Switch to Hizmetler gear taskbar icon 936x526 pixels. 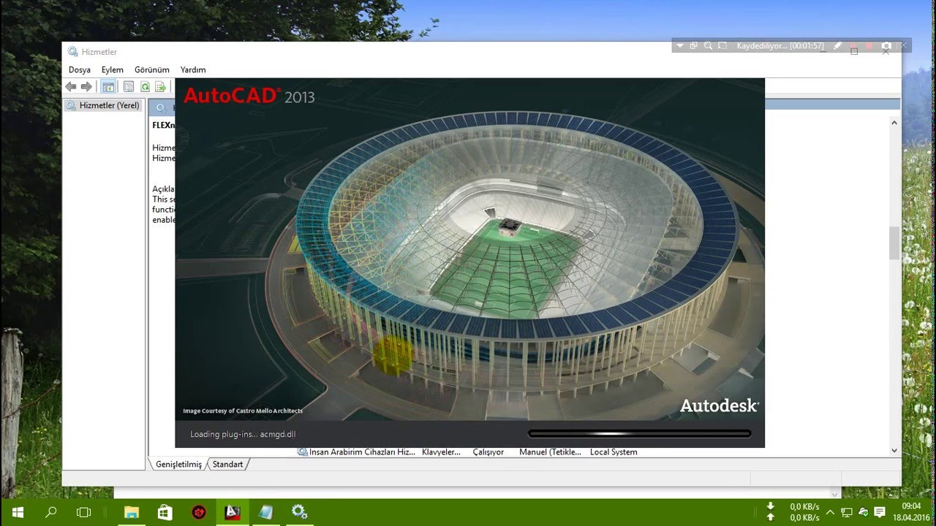[299, 512]
